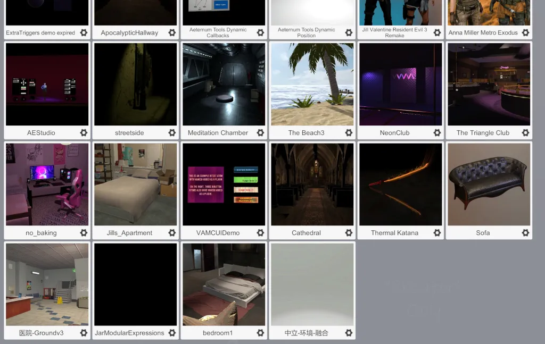Viewport: 545px width, 344px height.
Task: Select The Triangle Club thumbnail
Action: pyautogui.click(x=489, y=85)
